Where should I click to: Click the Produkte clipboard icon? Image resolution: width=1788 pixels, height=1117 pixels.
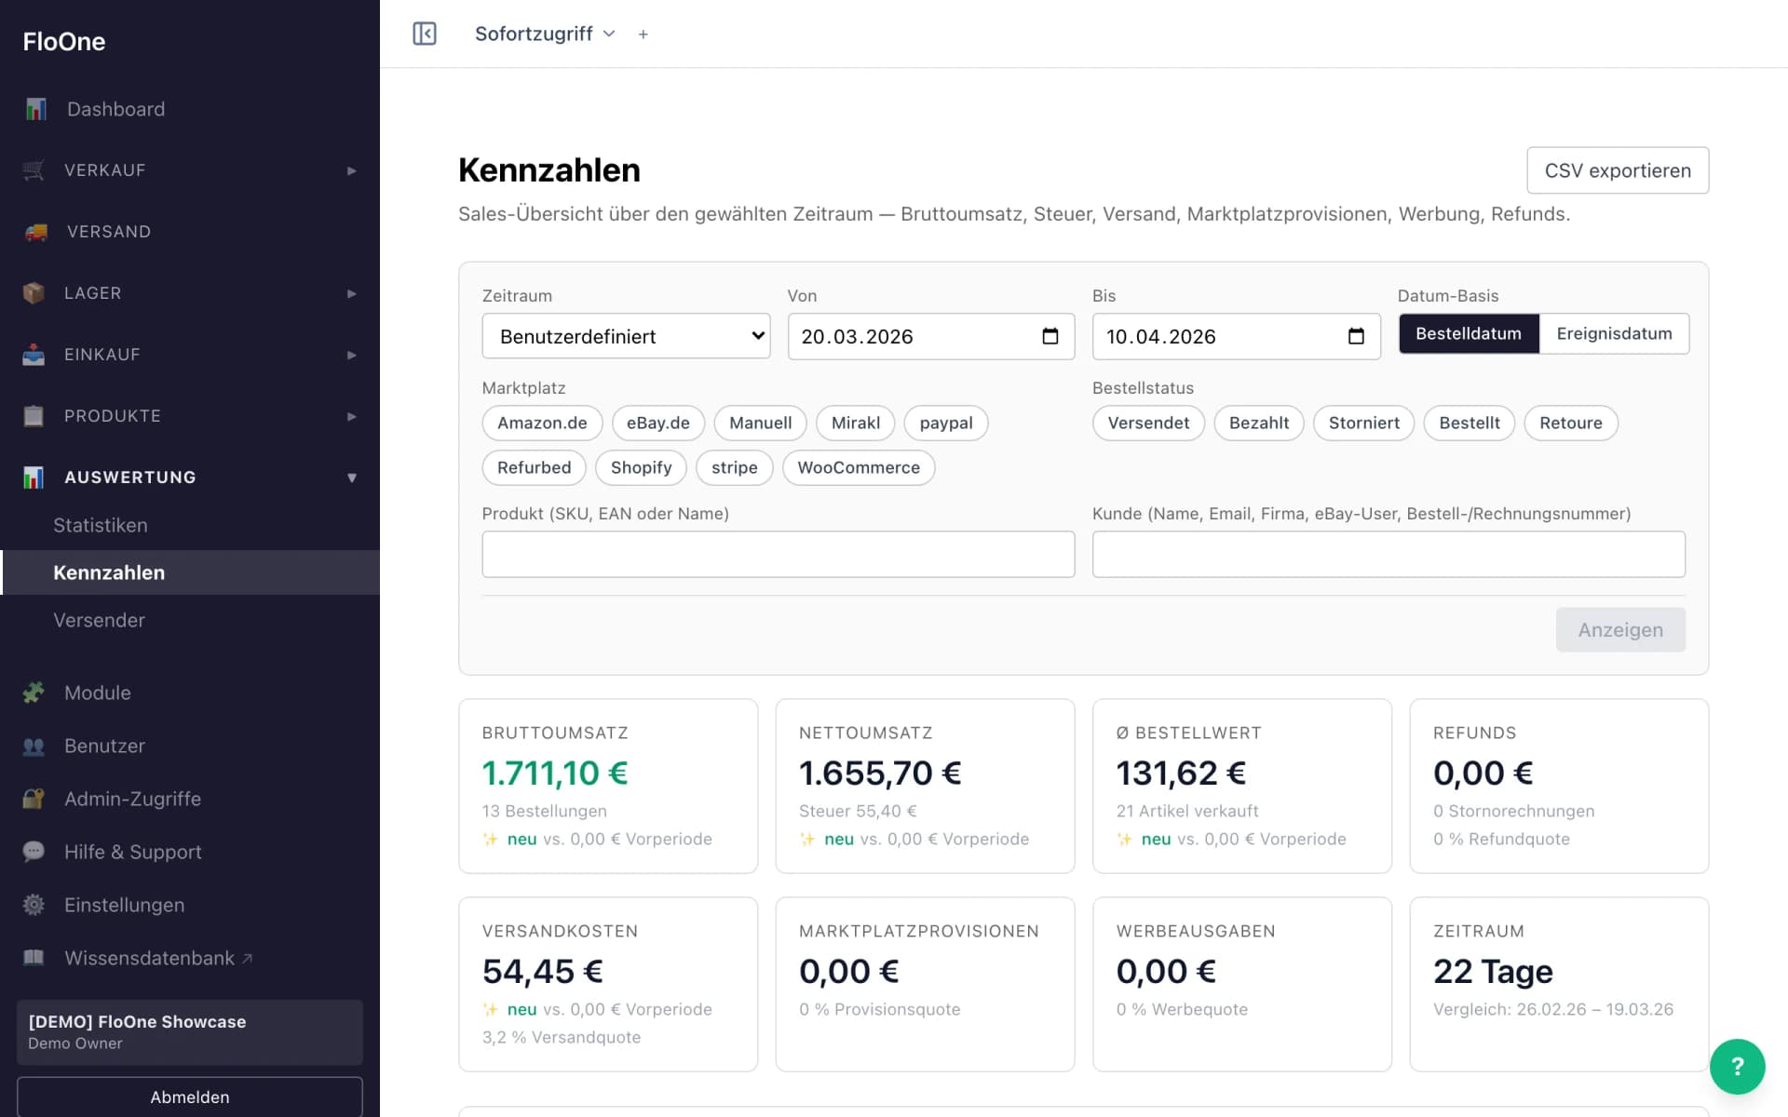pyautogui.click(x=34, y=416)
